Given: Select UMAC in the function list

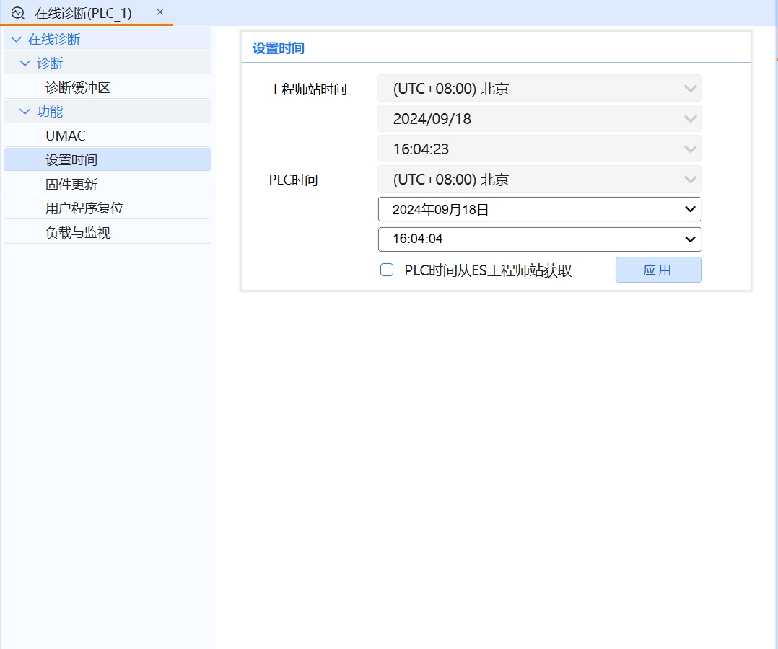Looking at the screenshot, I should [66, 136].
